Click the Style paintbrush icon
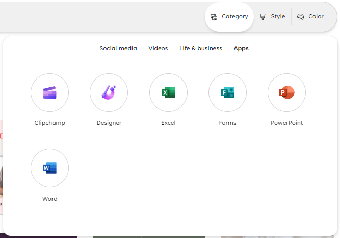 (263, 17)
